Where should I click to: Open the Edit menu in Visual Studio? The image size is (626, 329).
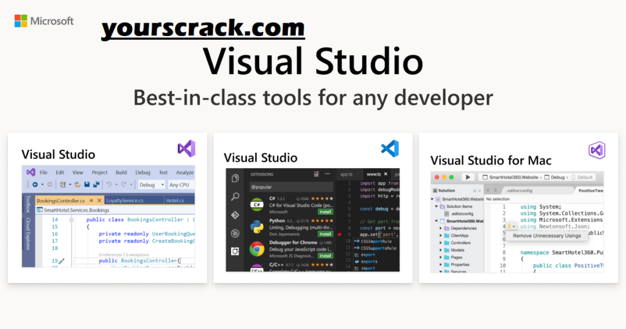click(60, 172)
